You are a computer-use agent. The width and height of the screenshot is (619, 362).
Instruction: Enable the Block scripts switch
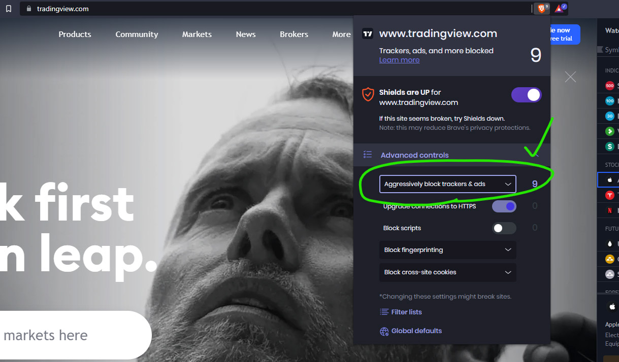504,228
